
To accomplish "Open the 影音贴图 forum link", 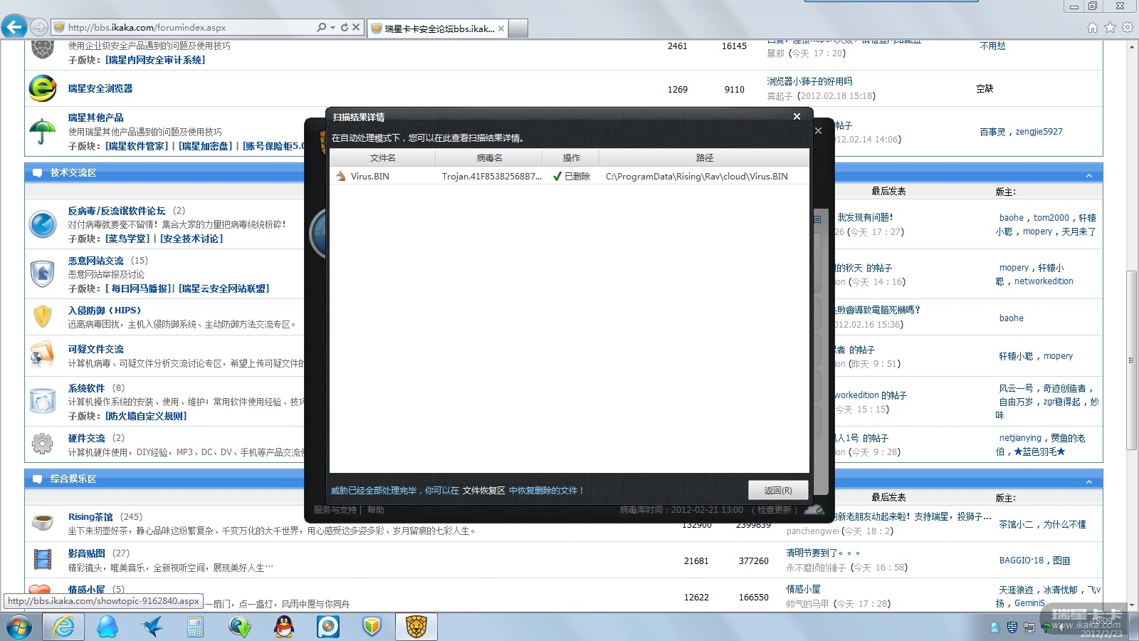I will coord(87,553).
